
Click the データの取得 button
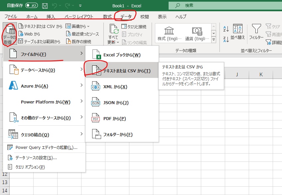10,34
